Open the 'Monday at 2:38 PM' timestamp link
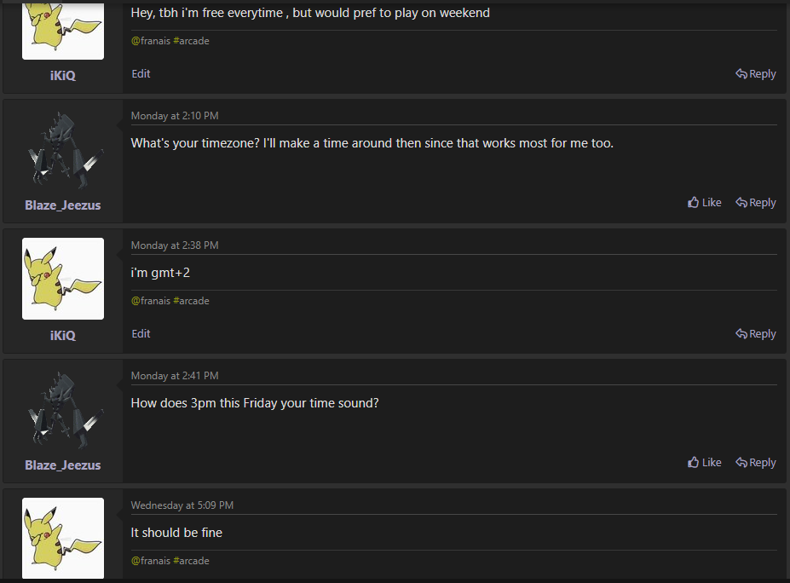Screen dimensions: 790x583 tap(175, 245)
